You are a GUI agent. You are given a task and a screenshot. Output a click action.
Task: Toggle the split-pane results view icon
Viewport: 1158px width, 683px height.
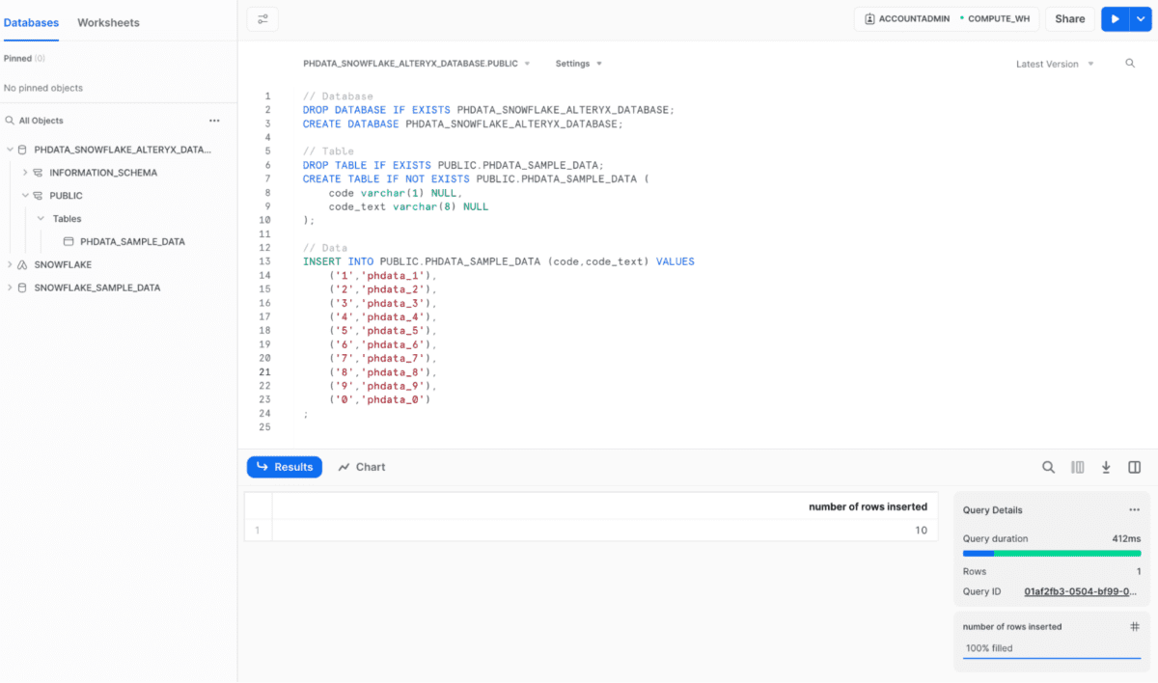click(1135, 467)
